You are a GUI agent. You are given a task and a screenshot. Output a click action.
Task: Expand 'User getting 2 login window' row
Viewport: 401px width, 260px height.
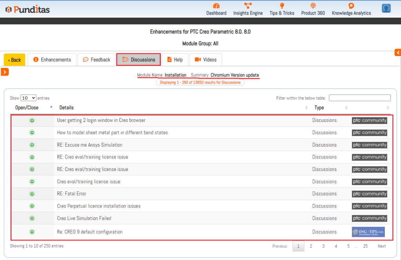[x=32, y=120]
